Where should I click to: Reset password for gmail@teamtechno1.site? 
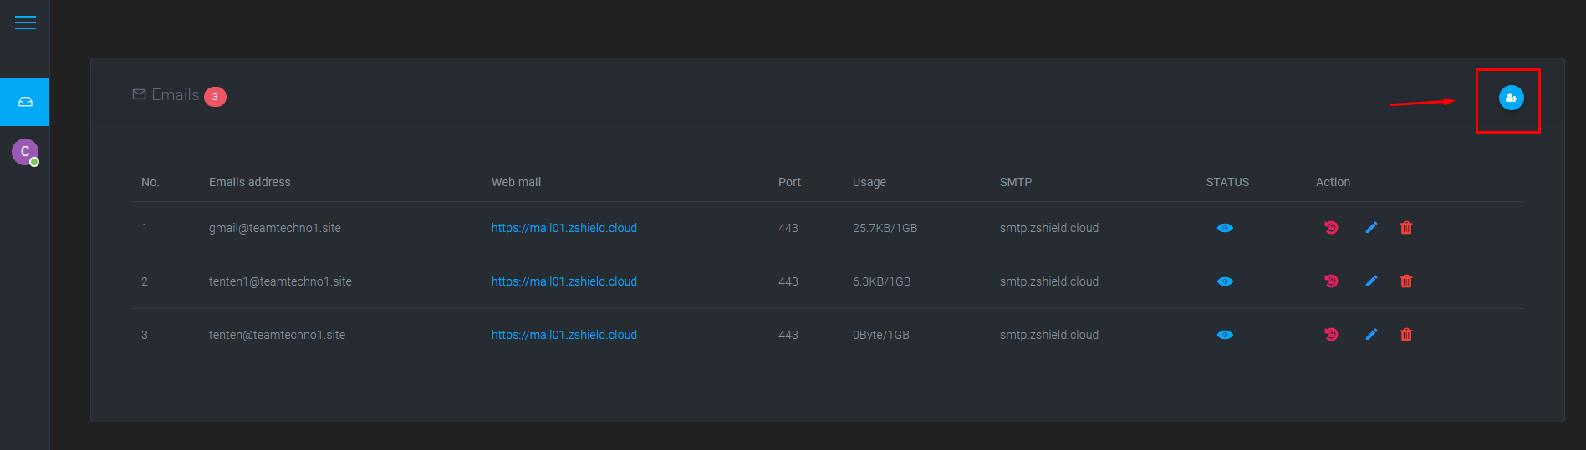1331,227
